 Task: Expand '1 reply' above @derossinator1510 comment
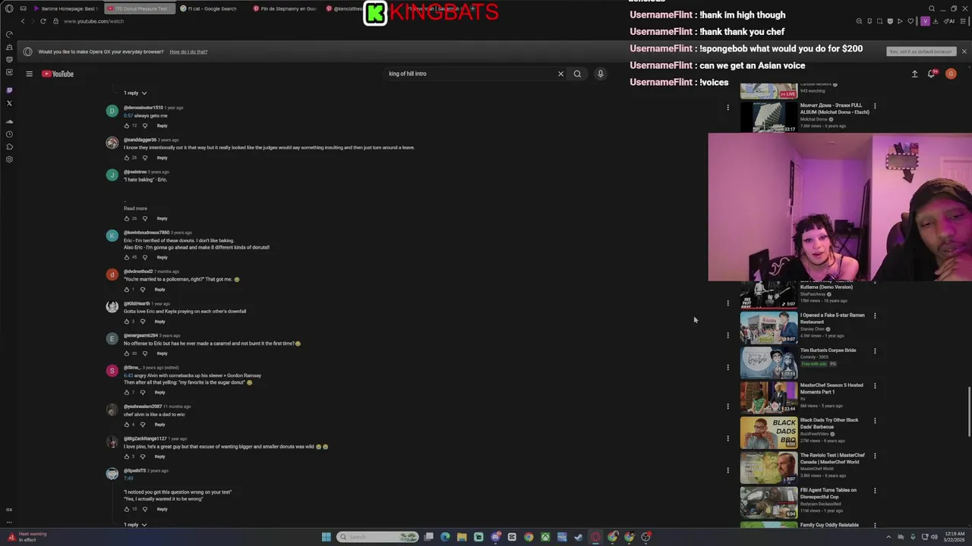click(x=135, y=93)
